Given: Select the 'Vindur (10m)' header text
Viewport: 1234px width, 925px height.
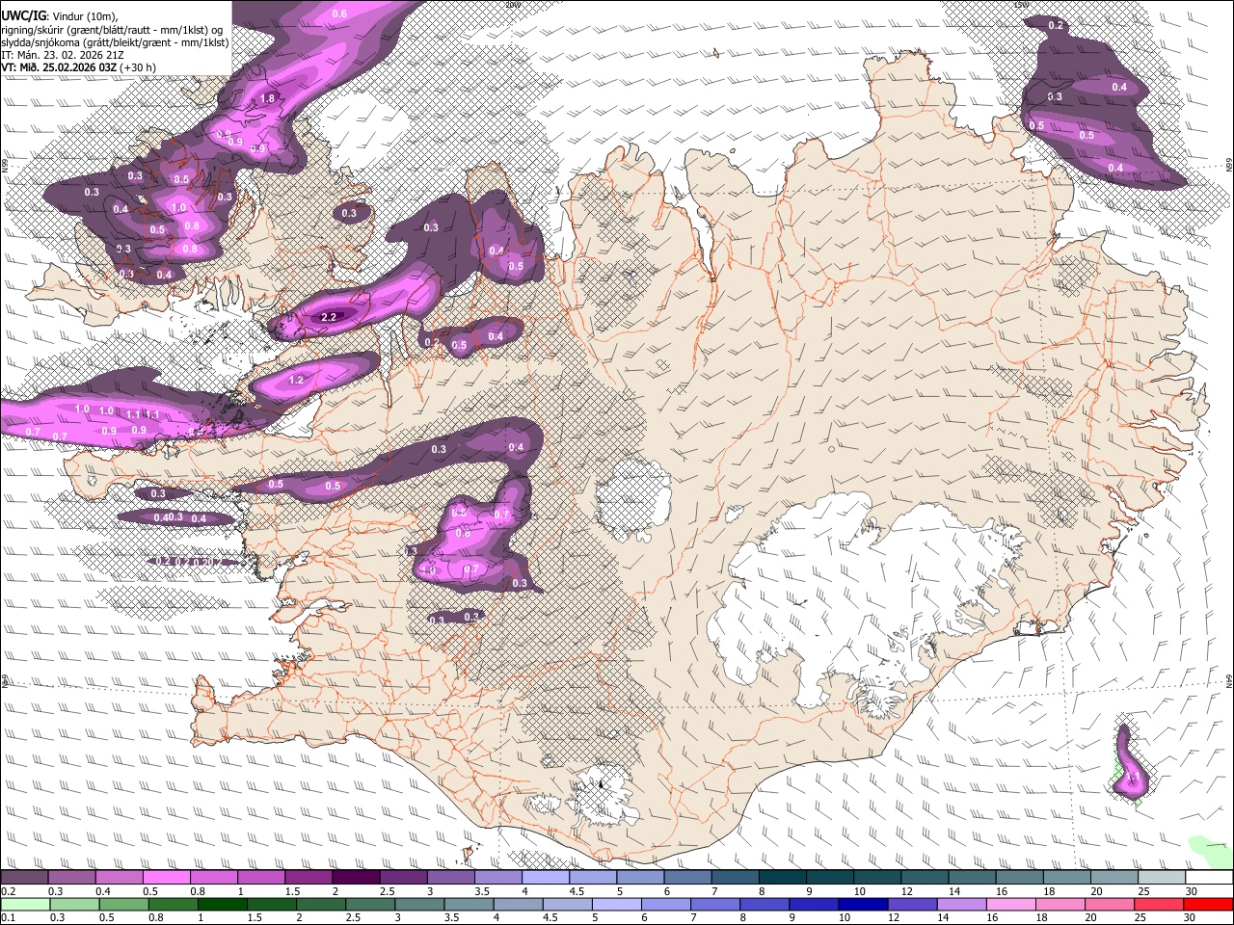Looking at the screenshot, I should (83, 16).
